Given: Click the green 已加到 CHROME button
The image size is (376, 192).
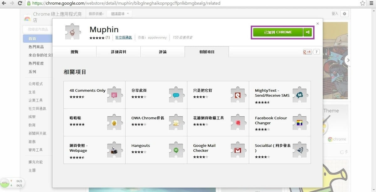Looking at the screenshot, I should click(278, 32).
